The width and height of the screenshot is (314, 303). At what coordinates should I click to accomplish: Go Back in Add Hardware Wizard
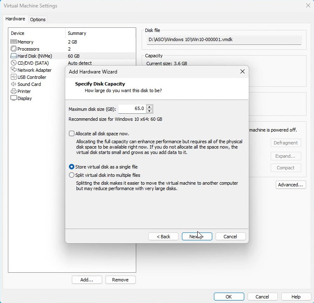tap(163, 237)
